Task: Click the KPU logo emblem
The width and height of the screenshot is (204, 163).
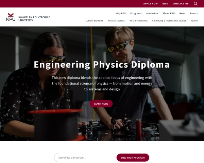Action: tap(11, 17)
